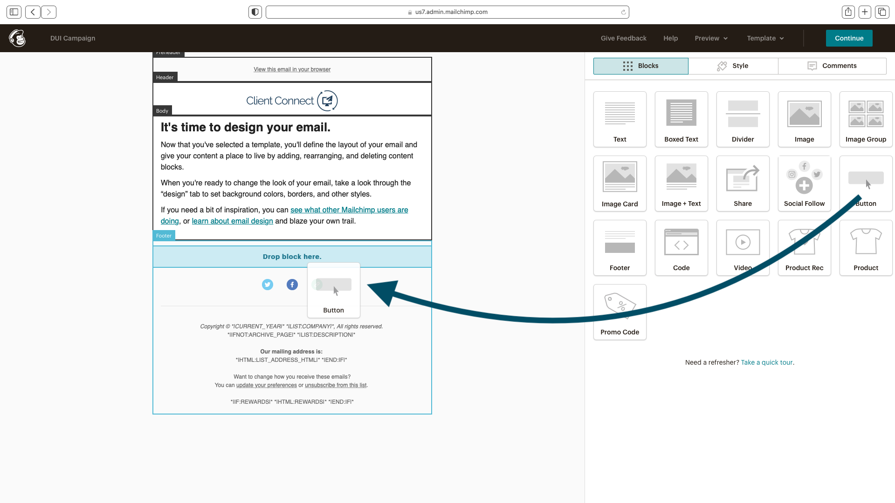This screenshot has height=503, width=895.
Task: Open the Preview dropdown
Action: click(x=711, y=38)
